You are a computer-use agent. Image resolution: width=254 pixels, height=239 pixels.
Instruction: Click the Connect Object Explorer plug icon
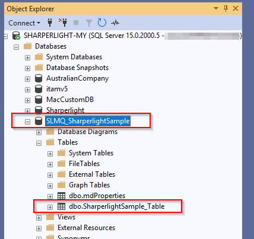(50, 23)
